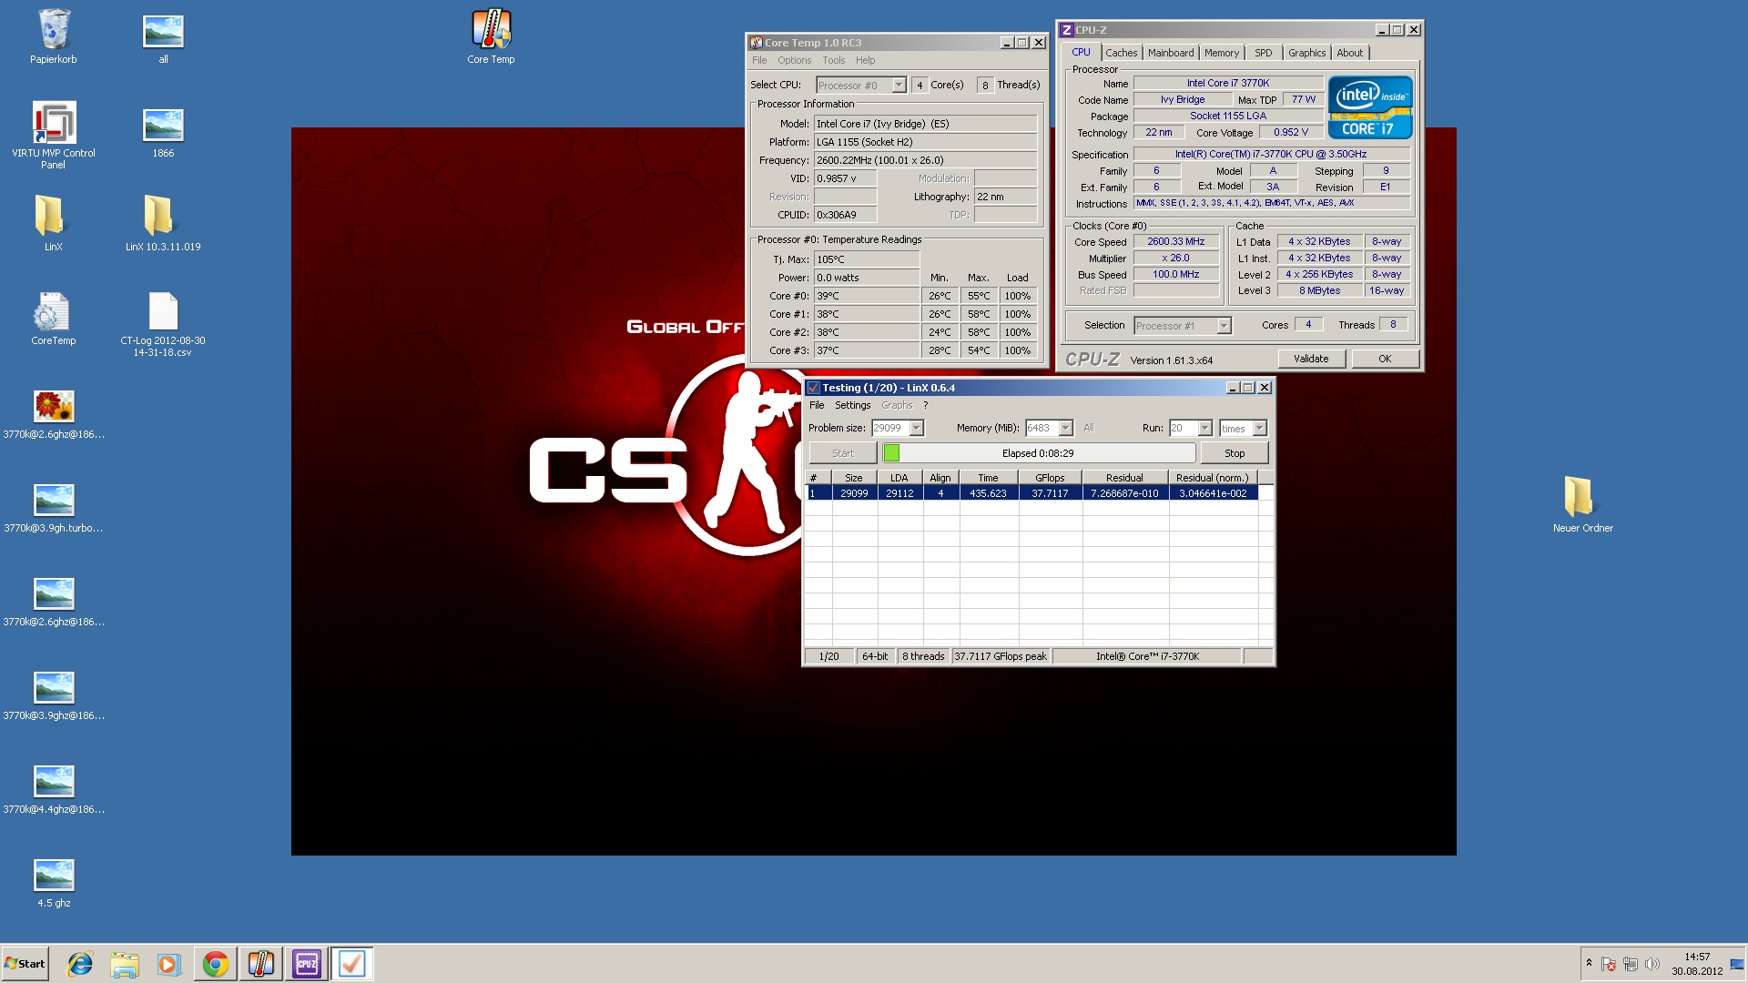Expand Memory (MiB) dropdown in LinX
The width and height of the screenshot is (1748, 983).
(x=1065, y=429)
